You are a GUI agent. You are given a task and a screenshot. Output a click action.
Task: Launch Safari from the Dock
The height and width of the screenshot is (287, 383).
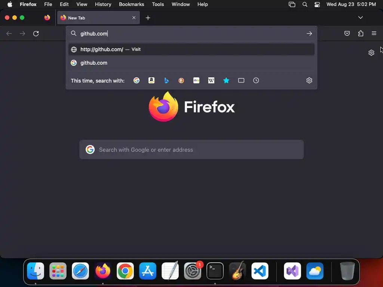80,271
